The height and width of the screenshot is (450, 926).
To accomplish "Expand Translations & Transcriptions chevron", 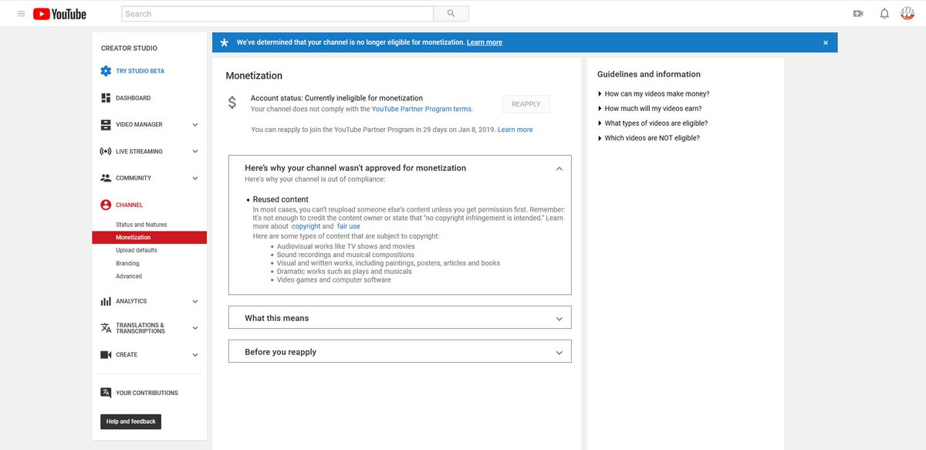I will pos(195,328).
